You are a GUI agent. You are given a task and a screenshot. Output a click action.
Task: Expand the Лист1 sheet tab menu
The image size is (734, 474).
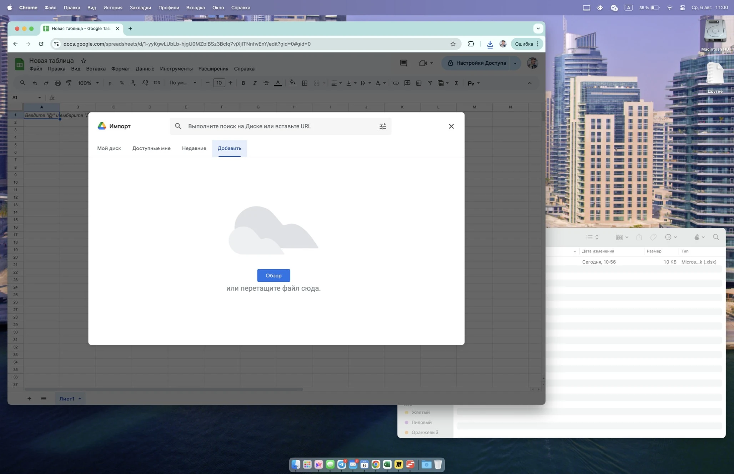click(80, 399)
